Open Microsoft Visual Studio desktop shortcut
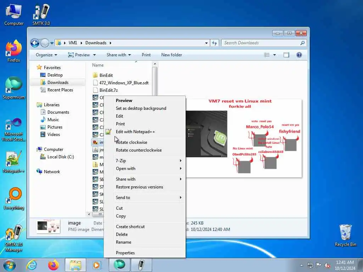This screenshot has height=272, width=363. [x=14, y=130]
